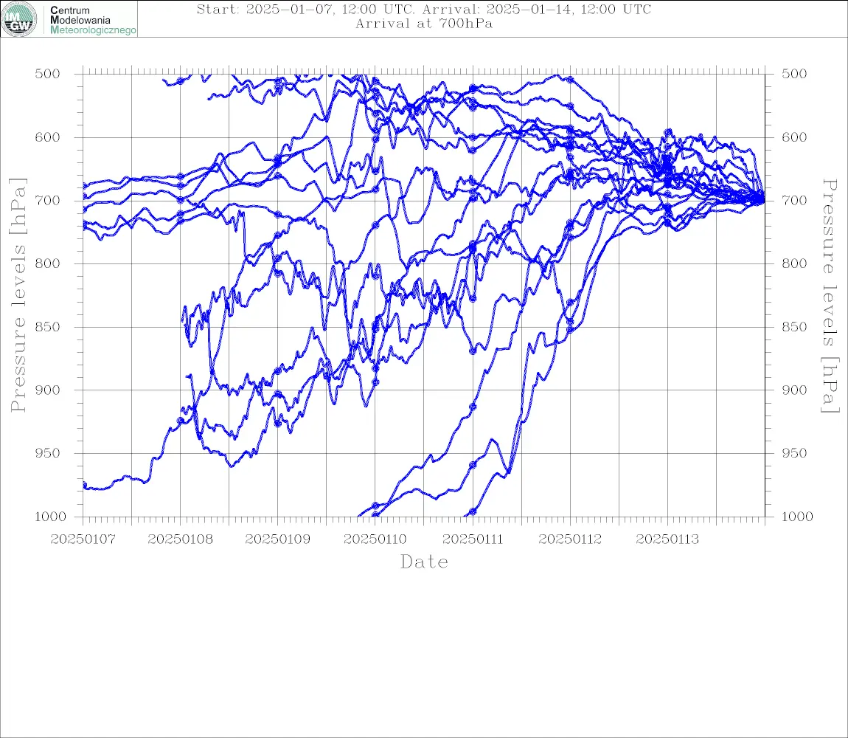
Task: Click the 'Arrival at 700hPa' subtitle
Action: point(423,24)
